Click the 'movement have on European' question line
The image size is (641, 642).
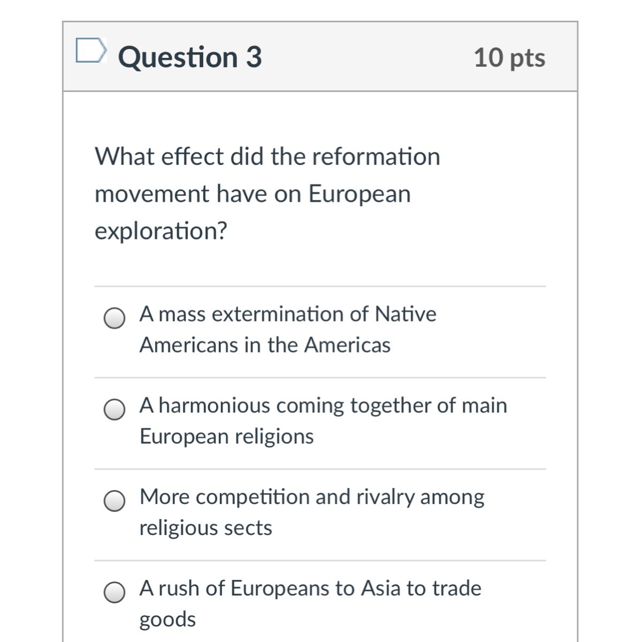[x=253, y=194]
